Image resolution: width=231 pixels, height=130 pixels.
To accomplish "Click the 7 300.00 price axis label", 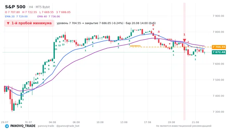I will [218, 112].
